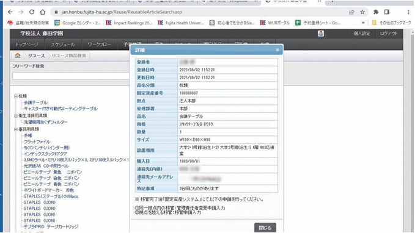Click the 品名 value 会議テーブル in dialog
Image resolution: width=415 pixels, height=233 pixels.
[191, 116]
